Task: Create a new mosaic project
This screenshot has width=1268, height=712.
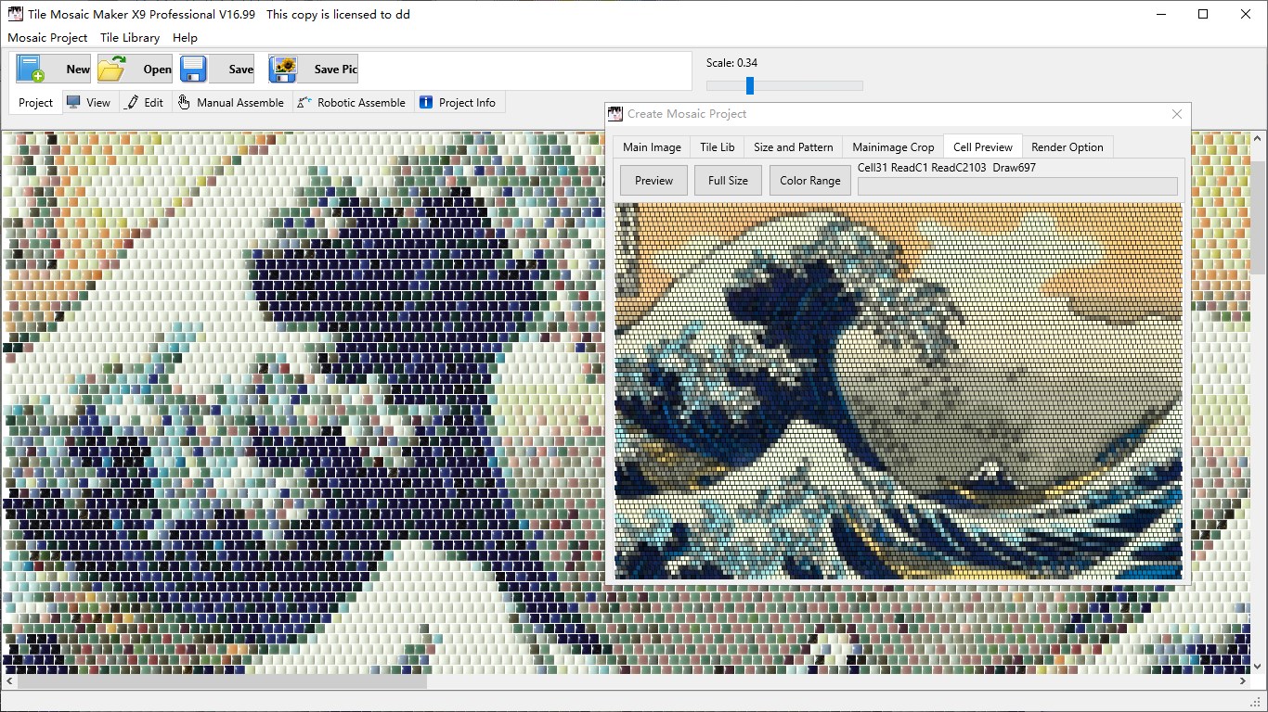Action: [x=52, y=69]
